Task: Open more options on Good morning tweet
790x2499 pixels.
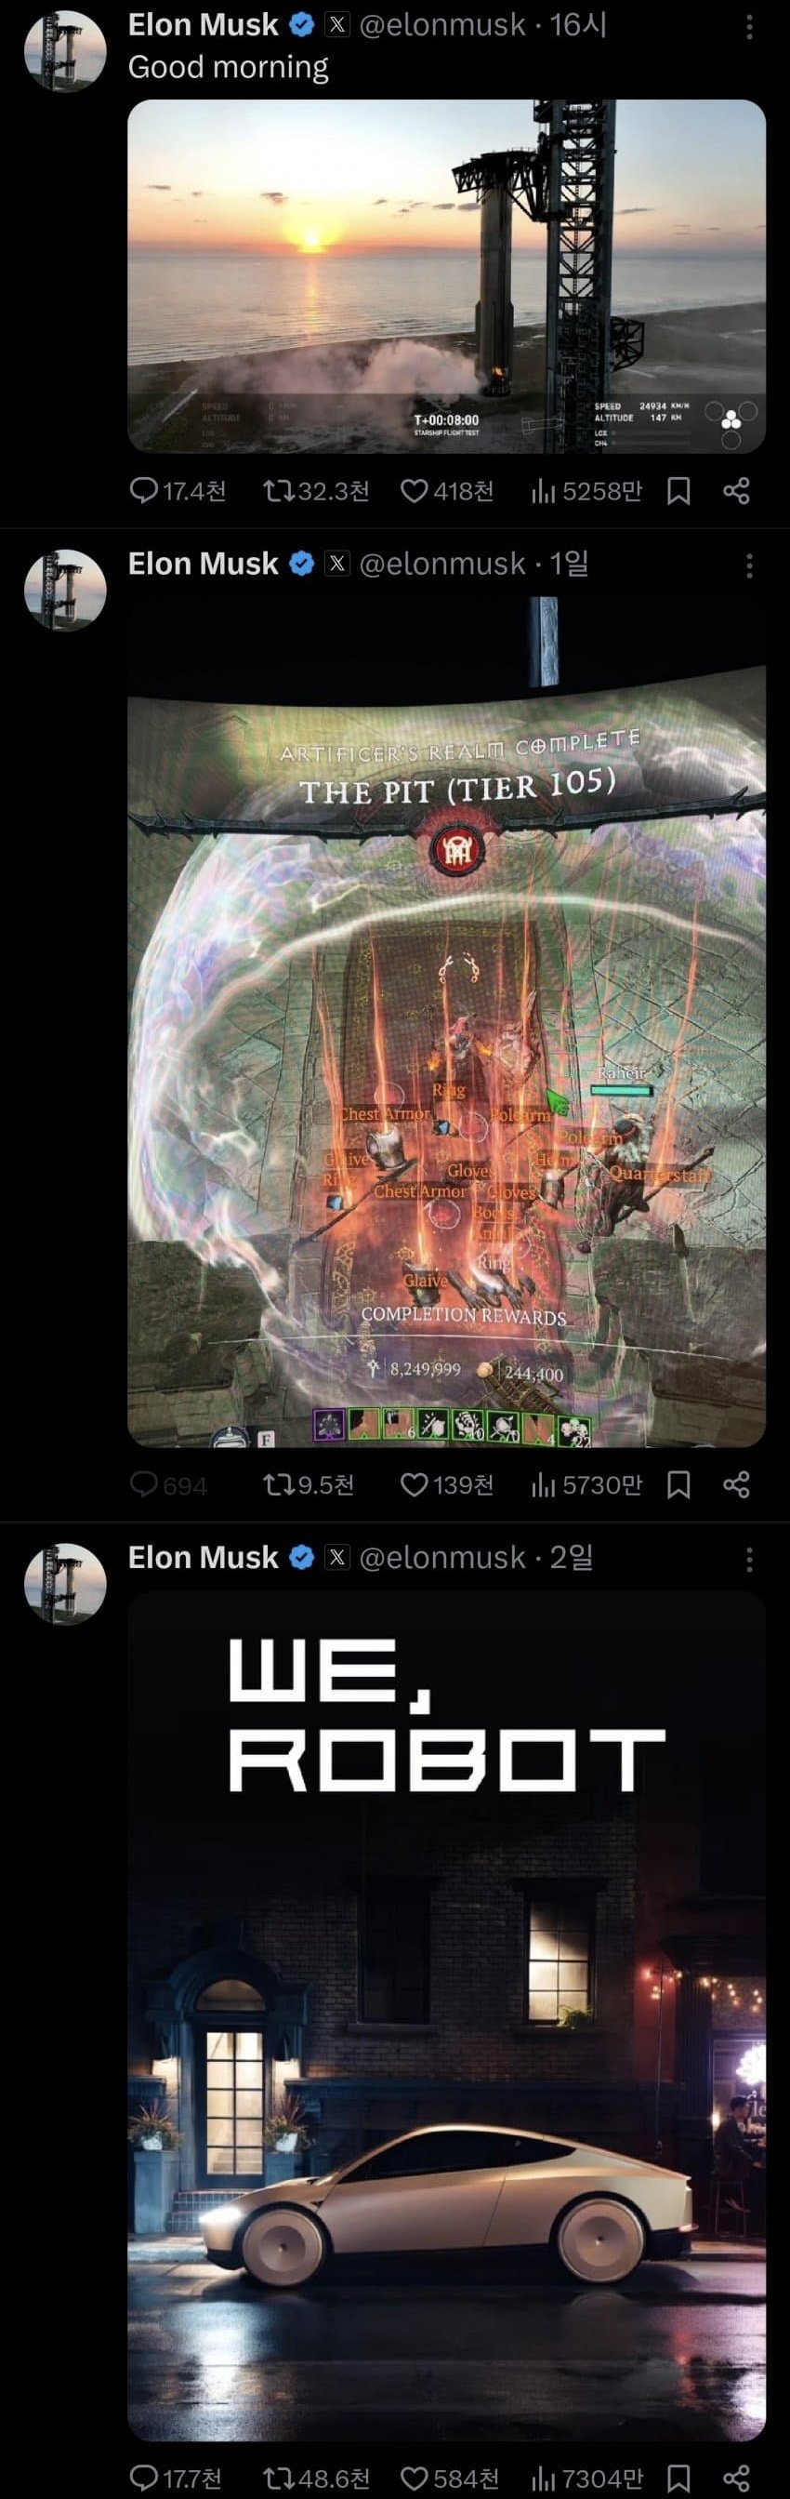Action: (x=749, y=26)
